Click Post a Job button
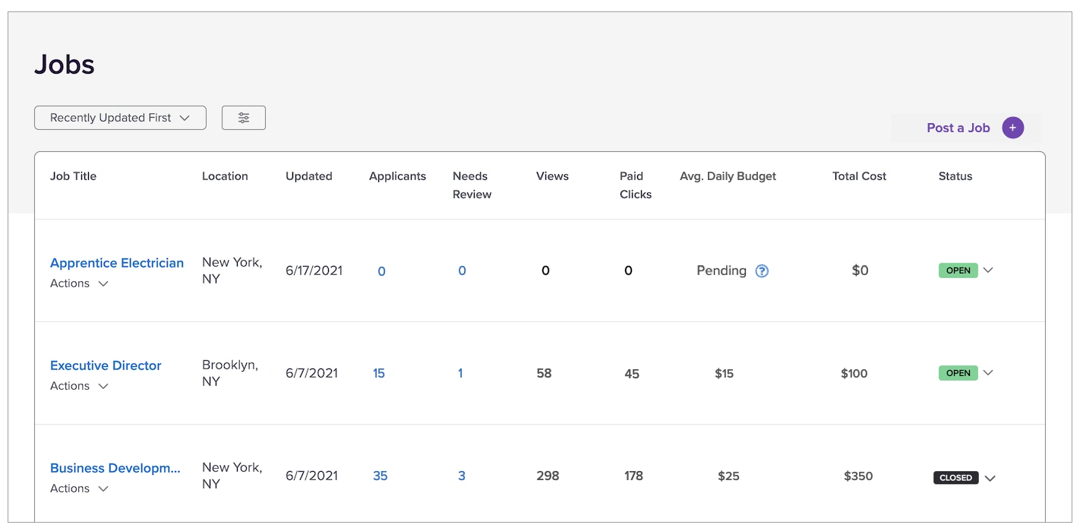The width and height of the screenshot is (1083, 528). (x=958, y=128)
